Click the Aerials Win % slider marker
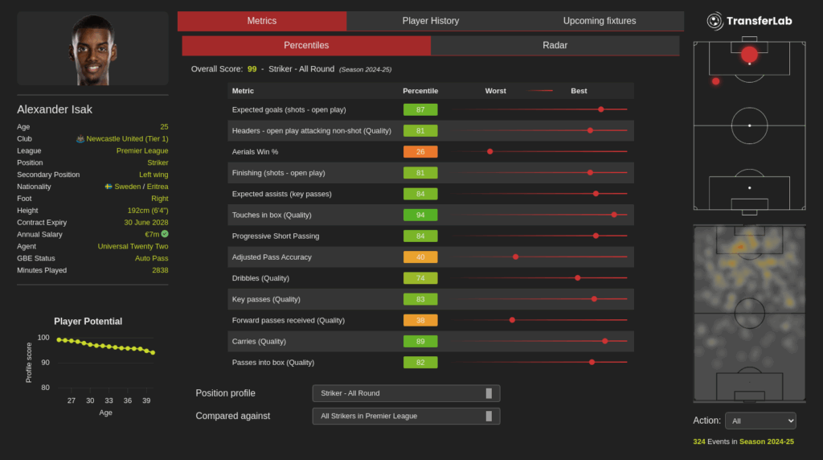The height and width of the screenshot is (460, 823). pos(489,151)
